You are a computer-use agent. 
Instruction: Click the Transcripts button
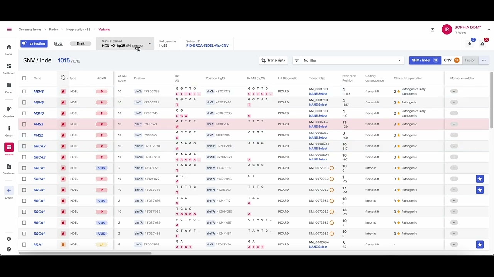pyautogui.click(x=273, y=60)
